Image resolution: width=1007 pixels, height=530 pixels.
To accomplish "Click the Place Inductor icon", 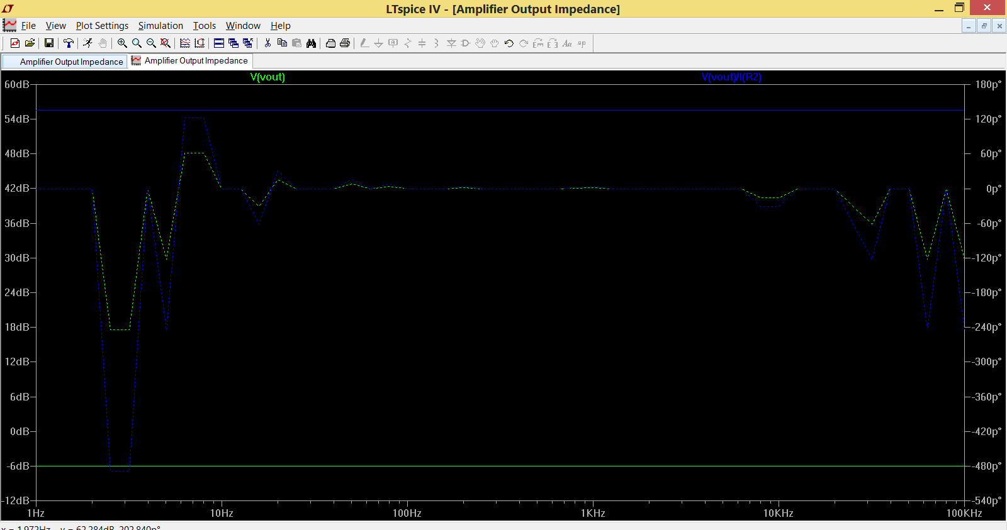I will pyautogui.click(x=436, y=43).
